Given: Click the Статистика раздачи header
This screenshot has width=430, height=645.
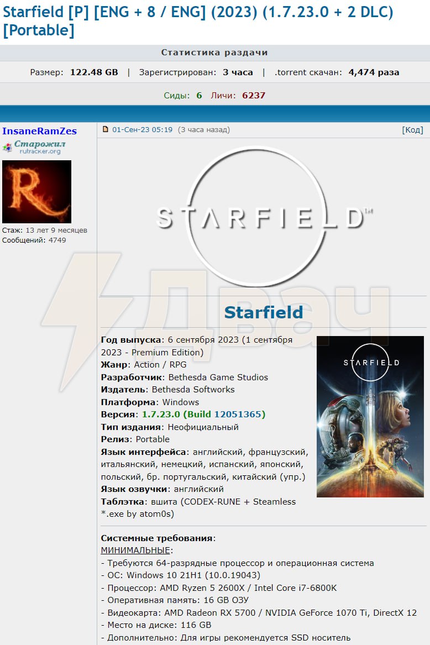Looking at the screenshot, I should pos(214,53).
